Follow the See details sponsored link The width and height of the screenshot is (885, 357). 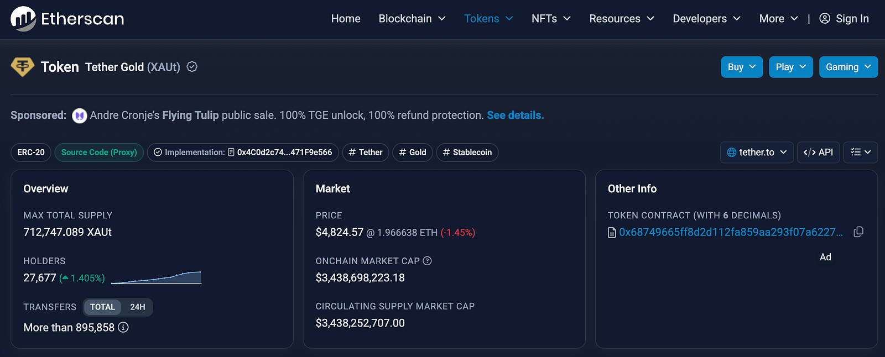pyautogui.click(x=515, y=116)
